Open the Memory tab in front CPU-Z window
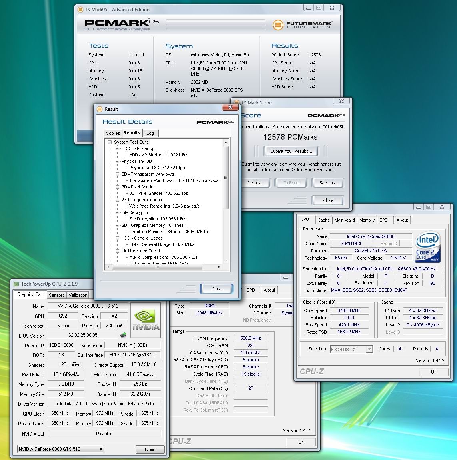Viewport: 457px width, 460px height. point(367,220)
